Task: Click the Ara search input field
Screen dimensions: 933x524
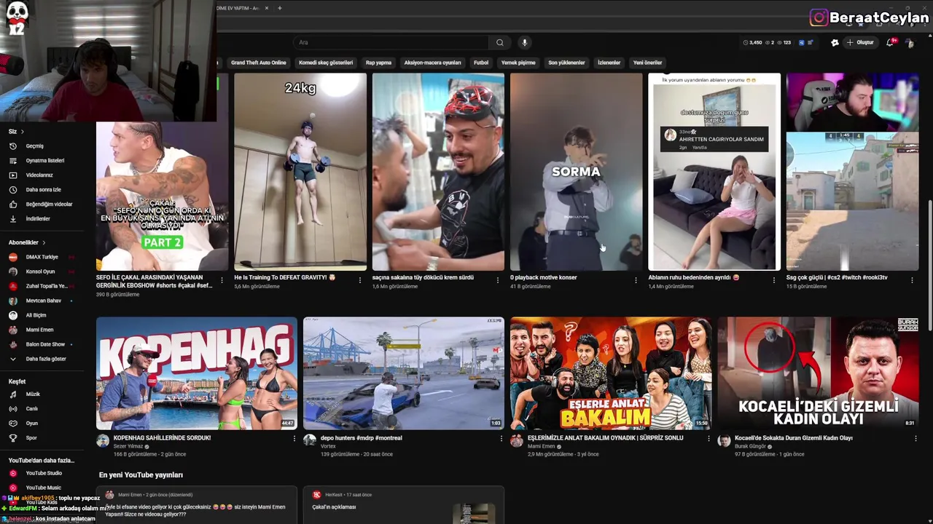Action: (391, 42)
